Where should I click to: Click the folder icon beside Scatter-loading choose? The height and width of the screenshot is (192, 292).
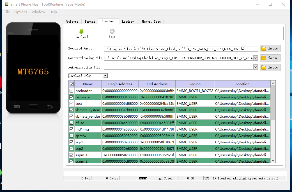(264, 58)
